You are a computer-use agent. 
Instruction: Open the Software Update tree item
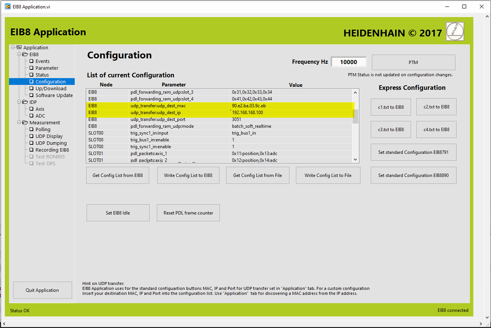click(x=54, y=95)
